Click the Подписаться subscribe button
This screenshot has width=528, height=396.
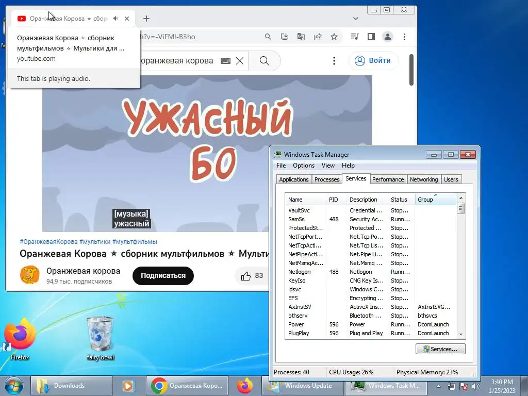coord(163,276)
